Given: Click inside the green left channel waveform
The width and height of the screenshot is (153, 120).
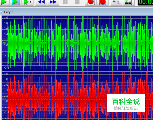Looking at the screenshot, I should click(x=77, y=43).
